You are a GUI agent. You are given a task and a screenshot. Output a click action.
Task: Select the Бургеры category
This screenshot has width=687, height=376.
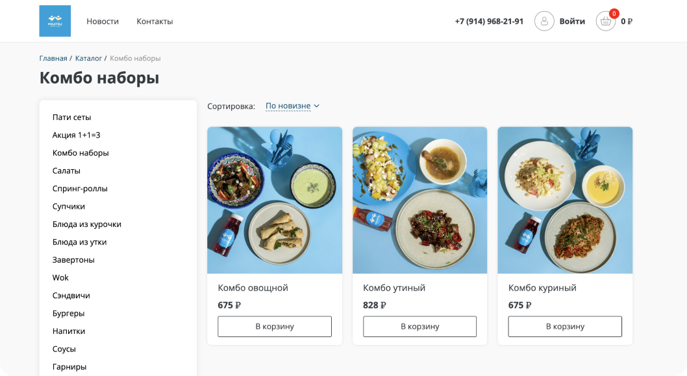[x=69, y=313]
